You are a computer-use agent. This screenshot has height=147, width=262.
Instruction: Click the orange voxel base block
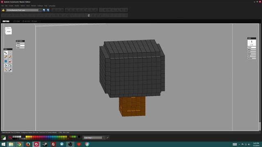(132, 107)
